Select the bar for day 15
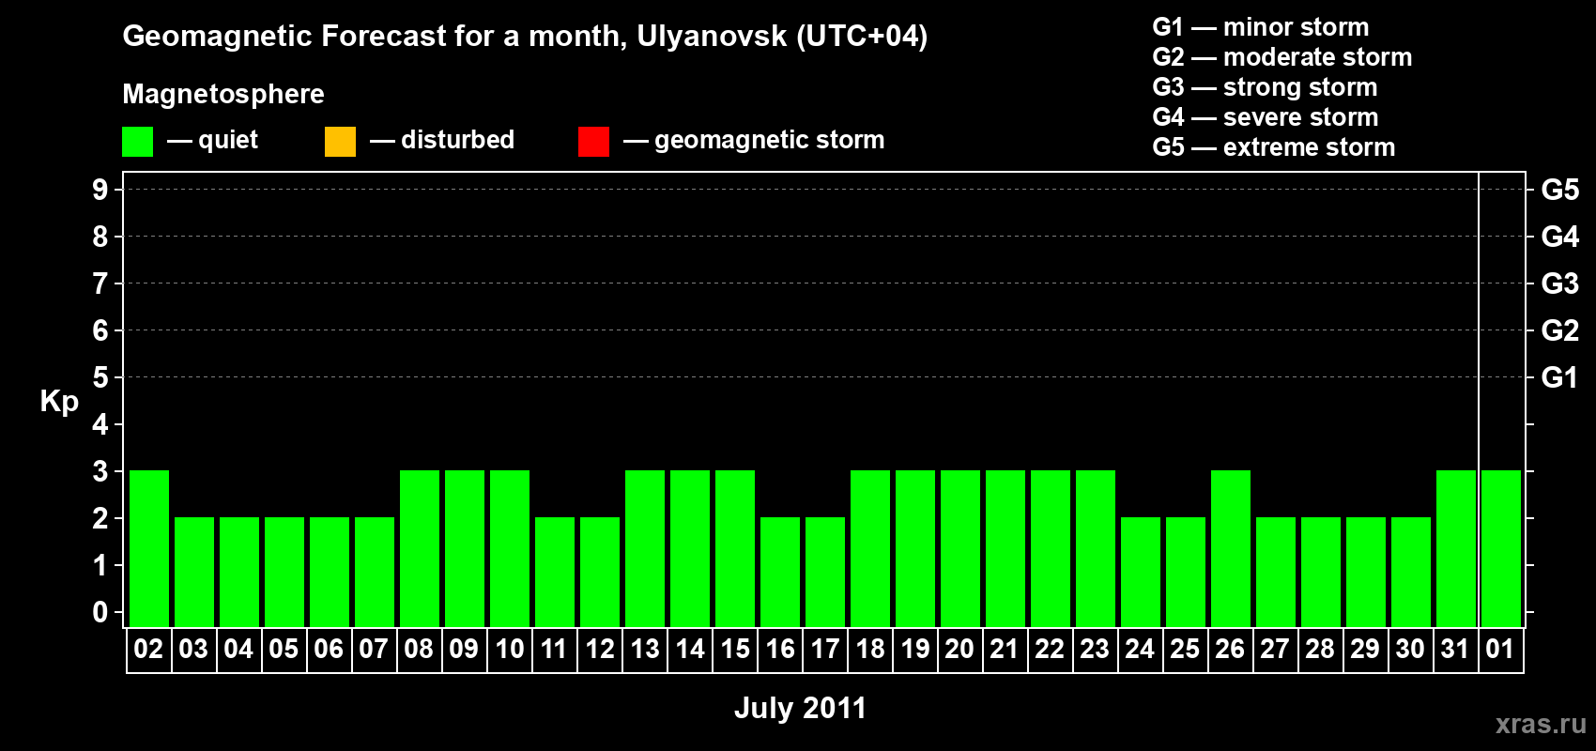Screen dimensions: 1596x751 (735, 548)
